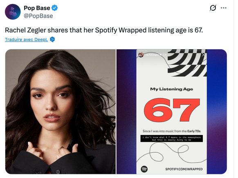This screenshot has width=238, height=178.
Task: Click the small story profile avatar in Wrapped image
Action: pos(141,55)
